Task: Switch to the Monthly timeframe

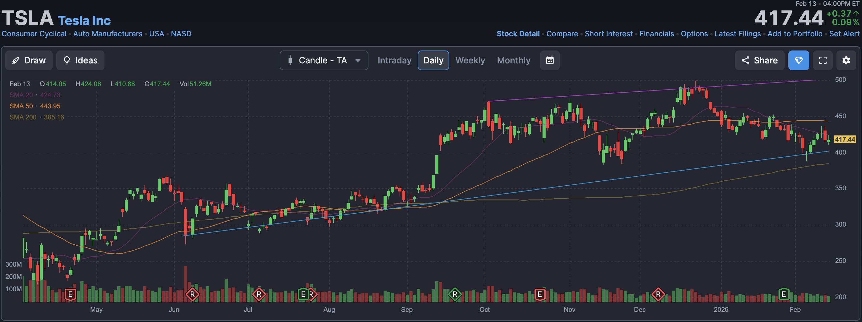Action: tap(514, 61)
